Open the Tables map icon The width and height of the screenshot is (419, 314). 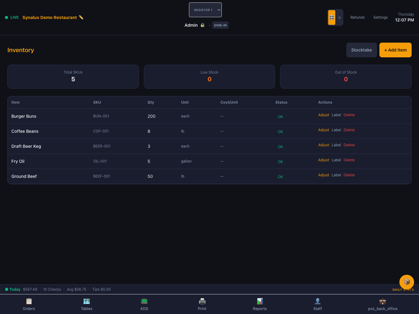pyautogui.click(x=86, y=301)
